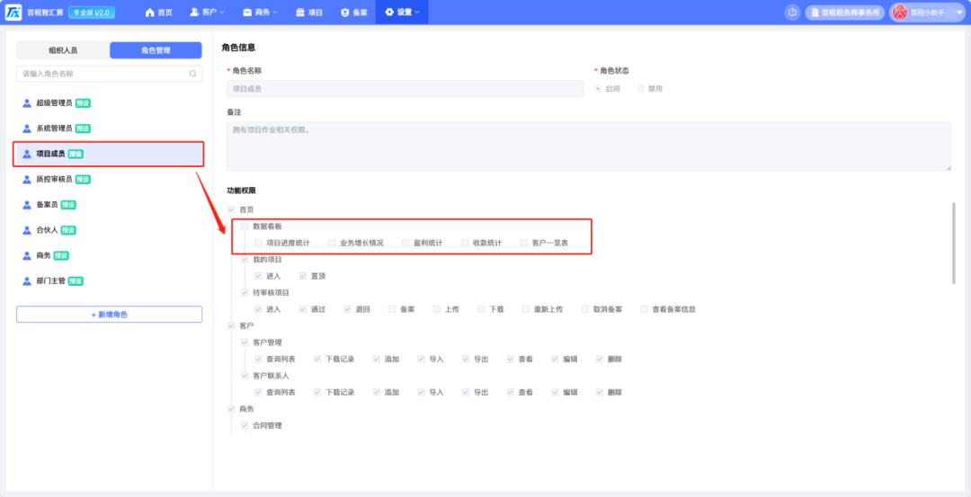
Task: Click the search magnifier icon in role search
Action: [x=192, y=74]
